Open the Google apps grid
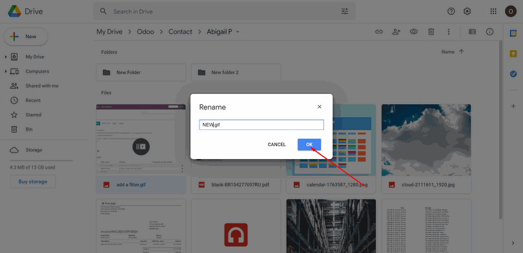This screenshot has width=523, height=253. click(493, 12)
